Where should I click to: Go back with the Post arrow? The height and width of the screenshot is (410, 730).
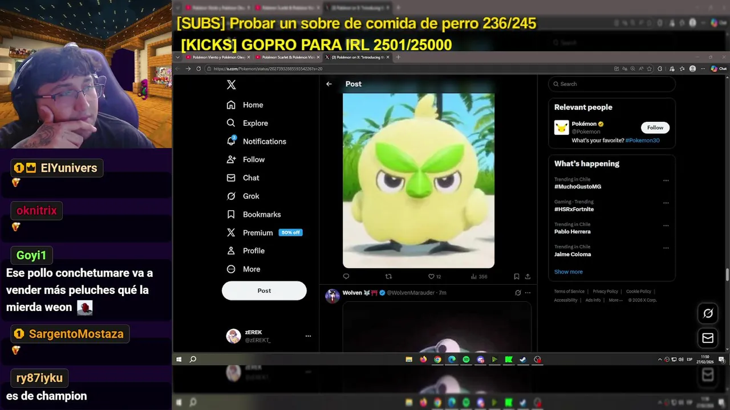[329, 84]
